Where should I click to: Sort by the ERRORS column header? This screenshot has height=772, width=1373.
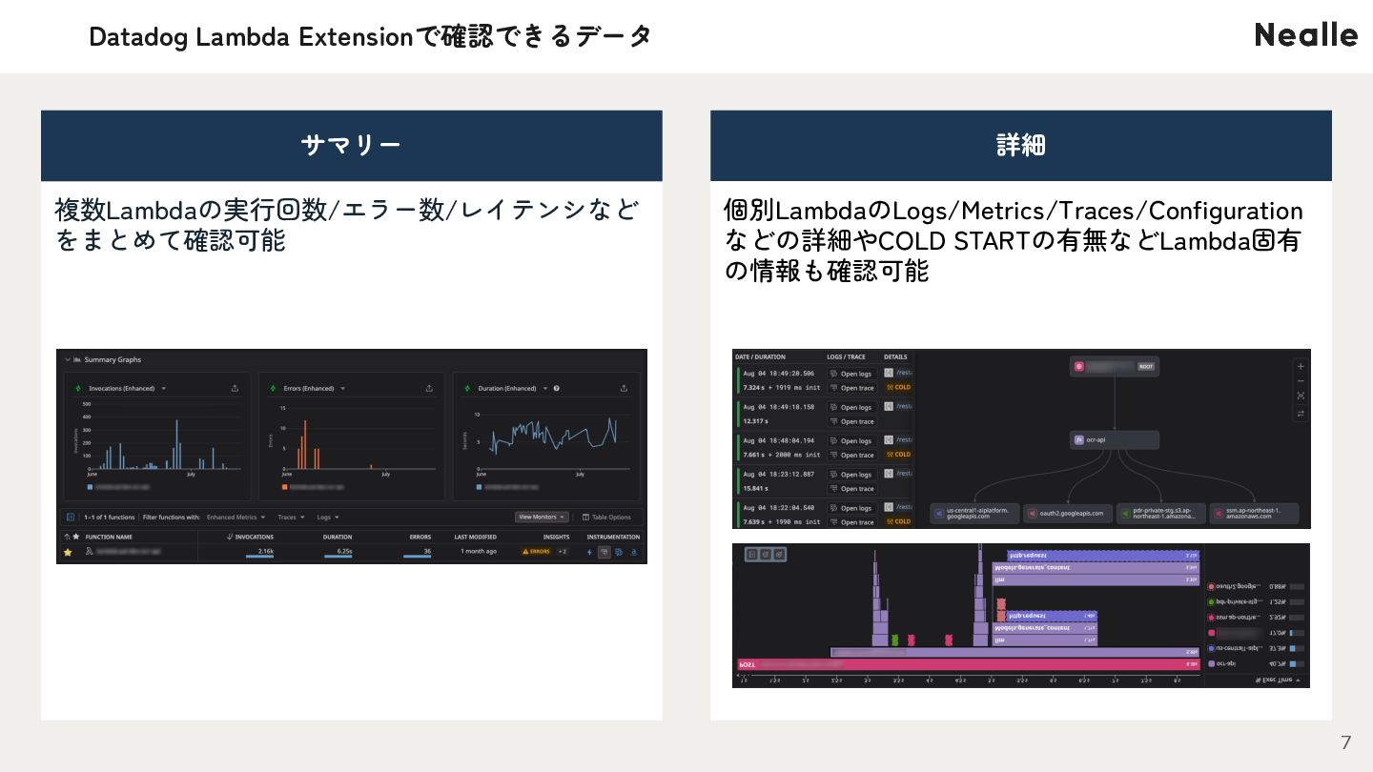(x=420, y=537)
